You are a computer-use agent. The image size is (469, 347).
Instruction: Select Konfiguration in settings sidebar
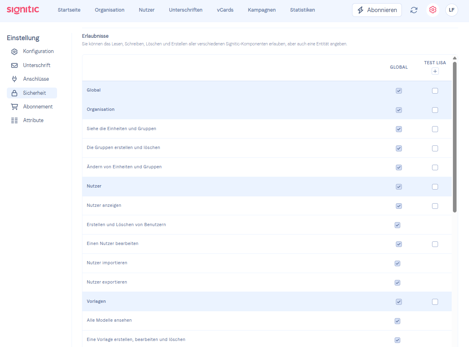[32, 51]
